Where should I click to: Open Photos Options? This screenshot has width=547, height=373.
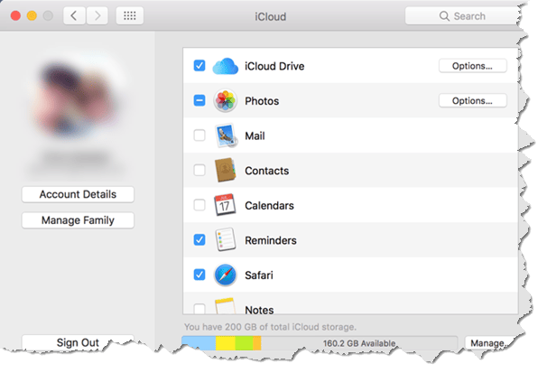(x=472, y=101)
